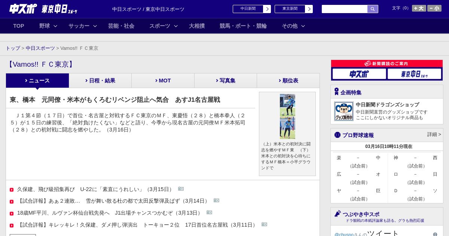
Task: Click camera icon beside 久保建 3月15日 article
Action: point(181,189)
